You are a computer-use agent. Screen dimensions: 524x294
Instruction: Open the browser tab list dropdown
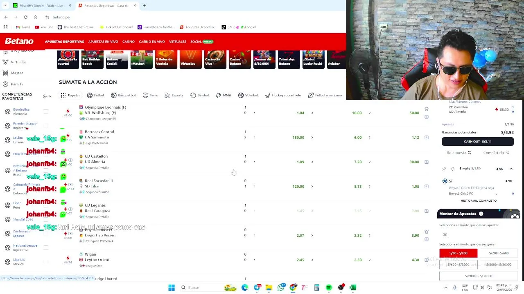tap(5, 5)
